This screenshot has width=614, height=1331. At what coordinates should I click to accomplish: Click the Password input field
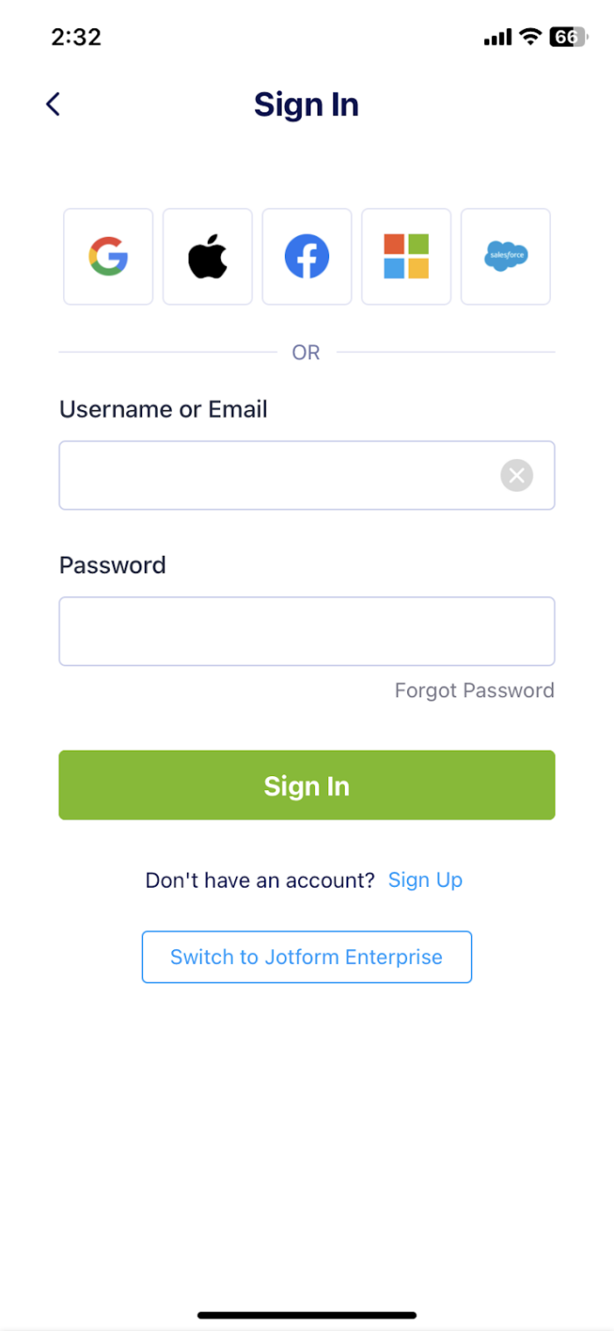[x=307, y=630]
